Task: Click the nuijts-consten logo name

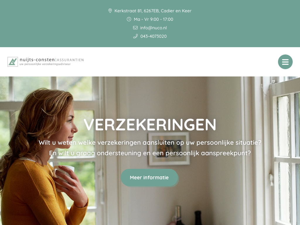Action: click(x=37, y=60)
